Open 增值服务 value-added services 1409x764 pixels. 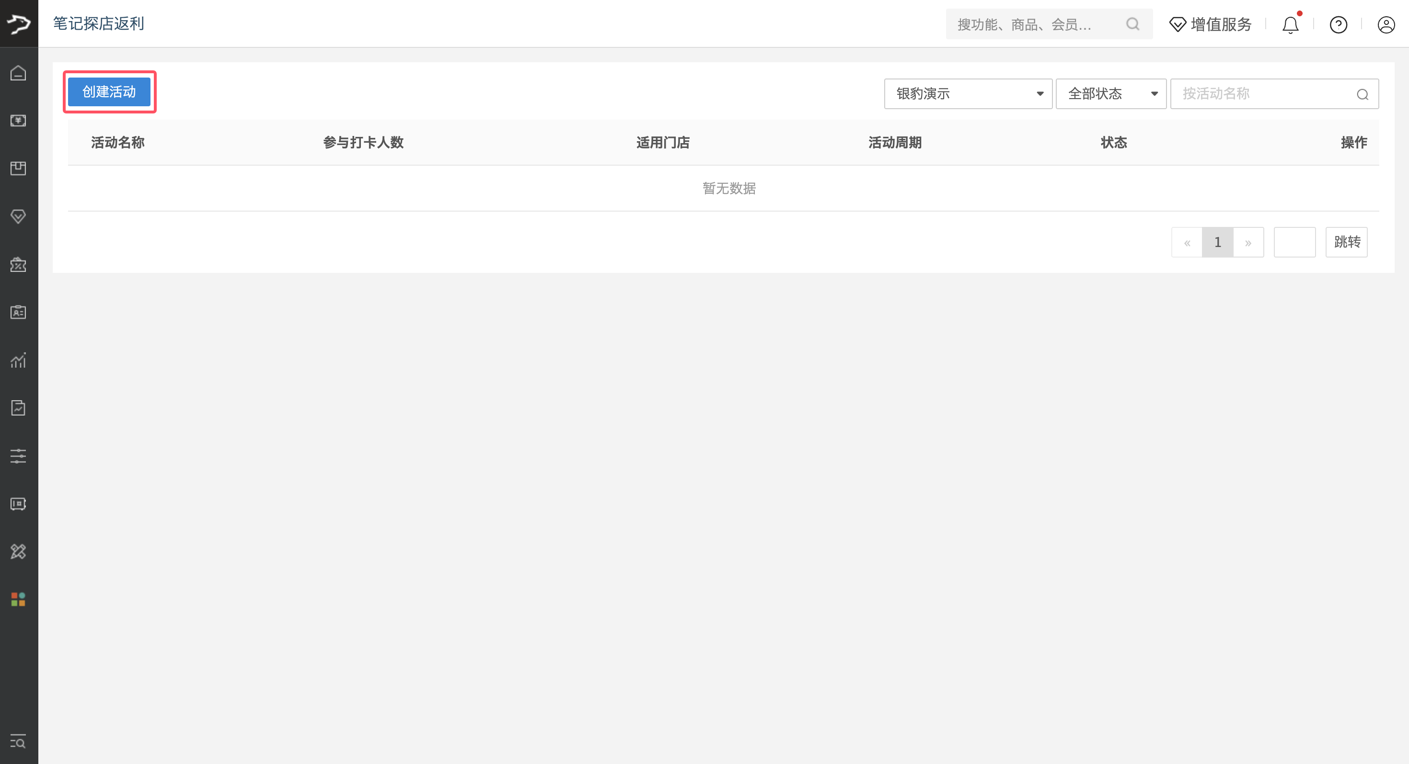coord(1211,24)
